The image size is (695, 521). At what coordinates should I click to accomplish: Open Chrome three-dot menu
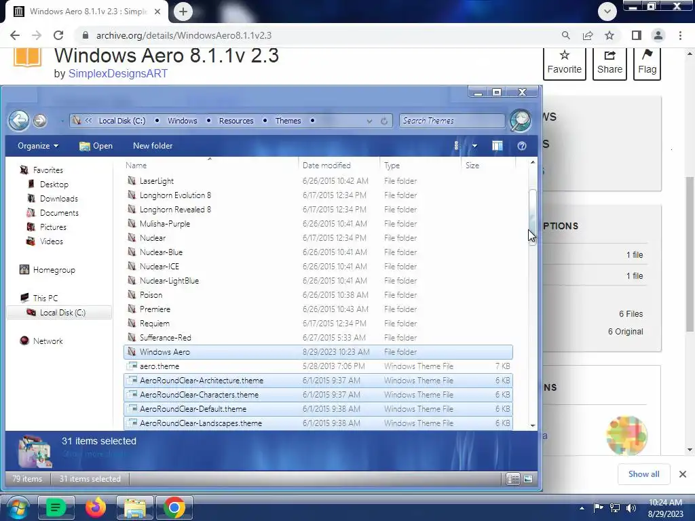point(680,35)
